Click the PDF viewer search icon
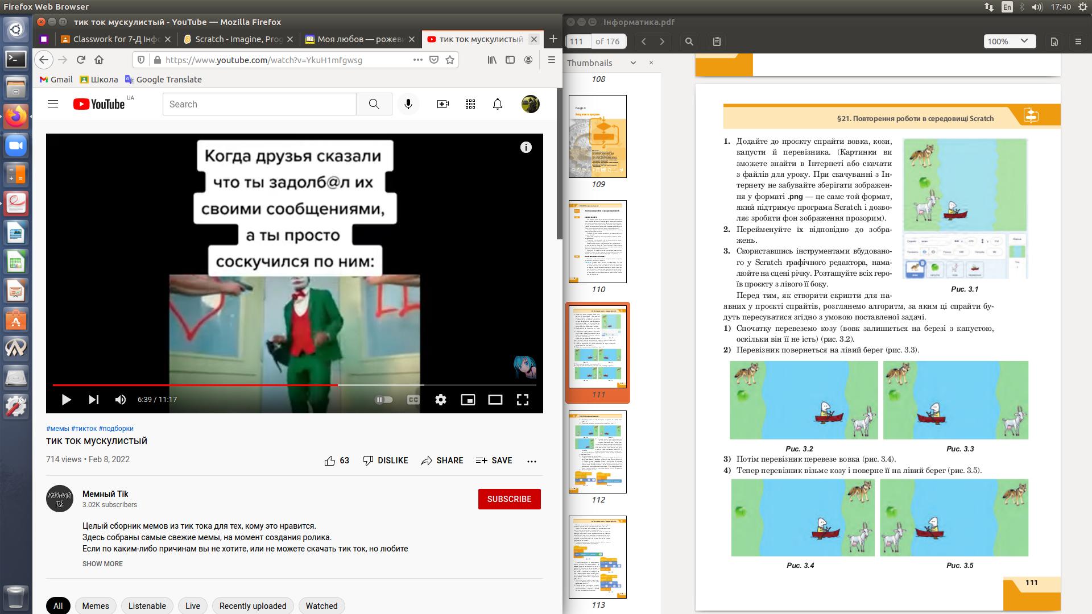1092x614 pixels. click(689, 42)
